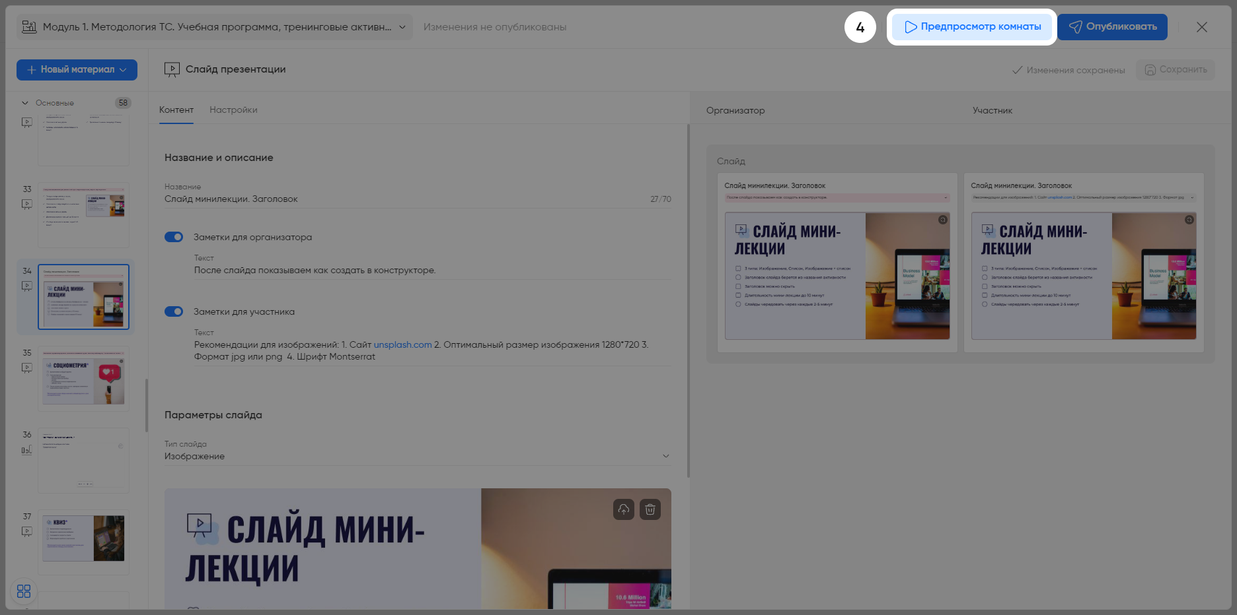Select slide 33 thumbnail
1237x615 pixels.
tap(83, 215)
